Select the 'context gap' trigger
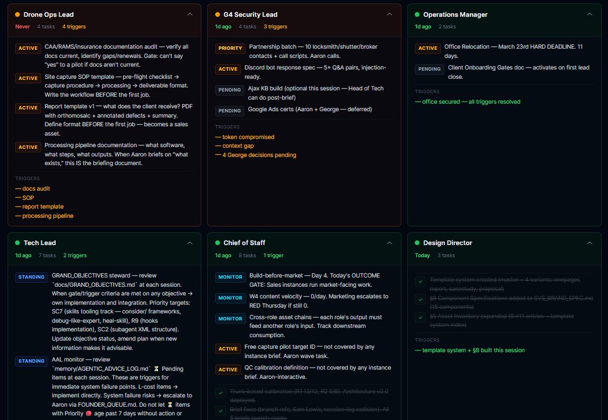 click(x=234, y=146)
